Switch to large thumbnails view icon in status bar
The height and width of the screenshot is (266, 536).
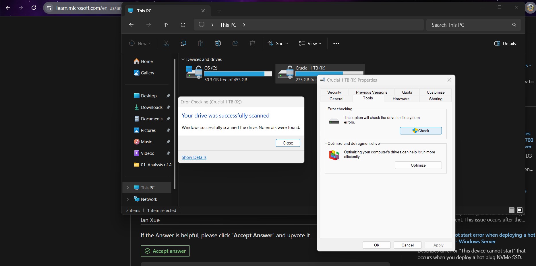[x=519, y=210]
